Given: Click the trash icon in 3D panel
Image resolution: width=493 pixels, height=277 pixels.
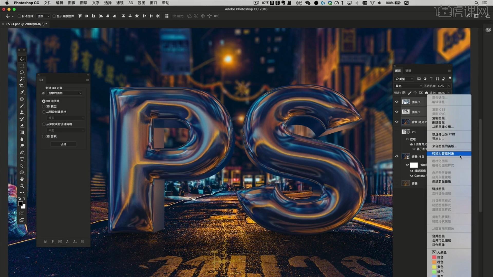Looking at the screenshot, I should coord(82,242).
